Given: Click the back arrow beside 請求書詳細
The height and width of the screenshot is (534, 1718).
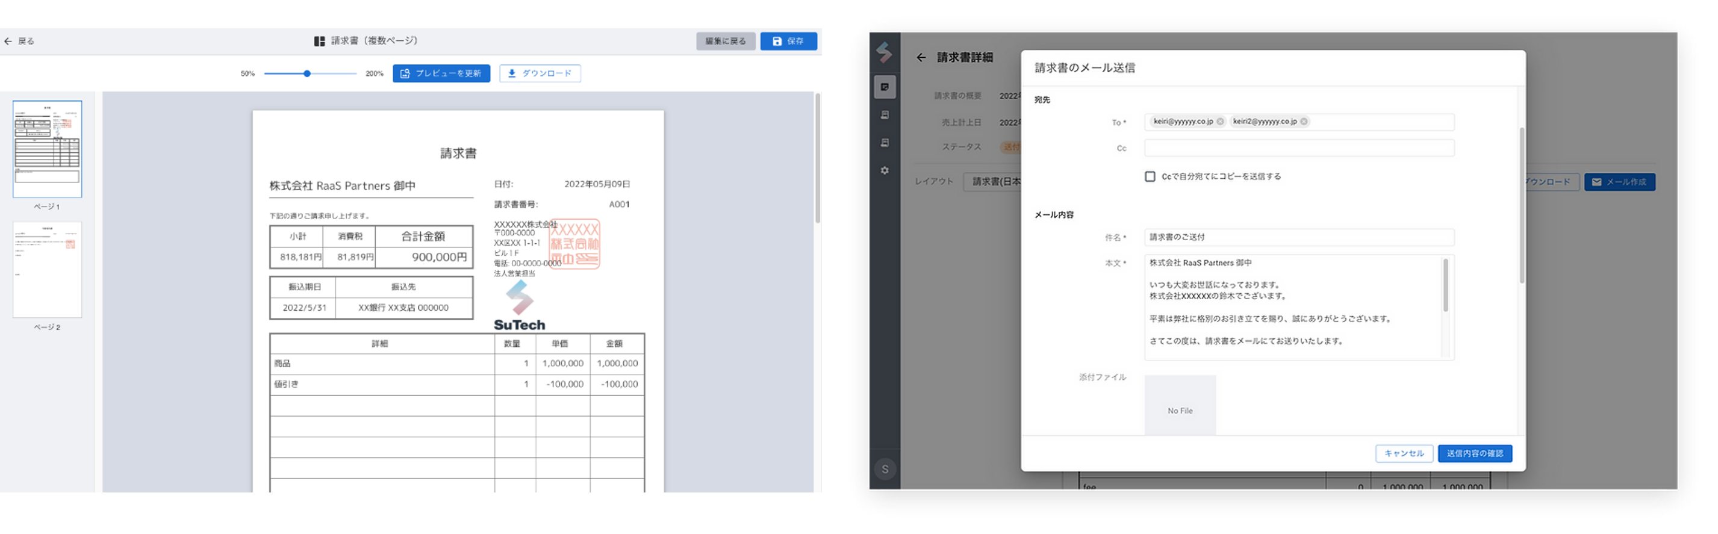Looking at the screenshot, I should [x=921, y=58].
